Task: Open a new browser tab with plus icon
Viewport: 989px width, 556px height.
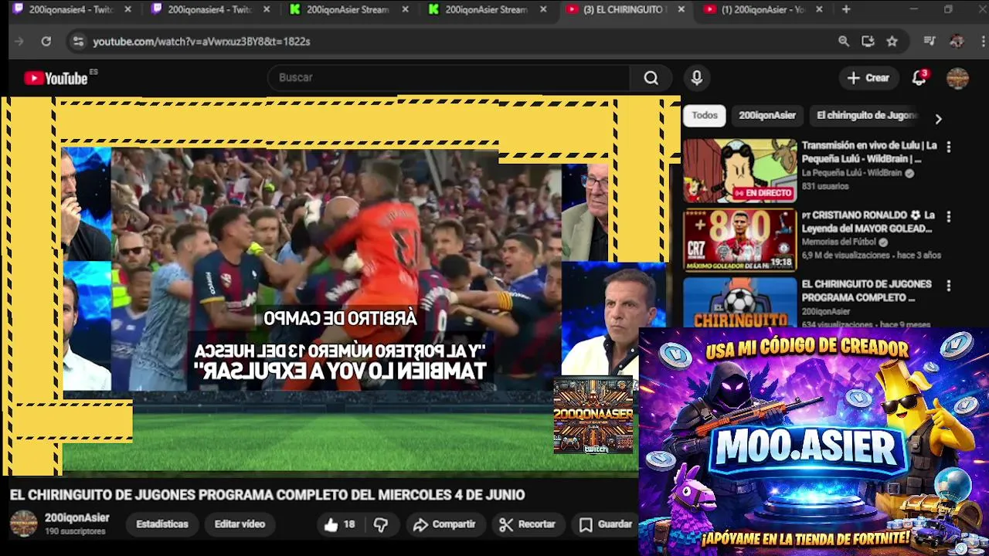Action: click(x=846, y=9)
